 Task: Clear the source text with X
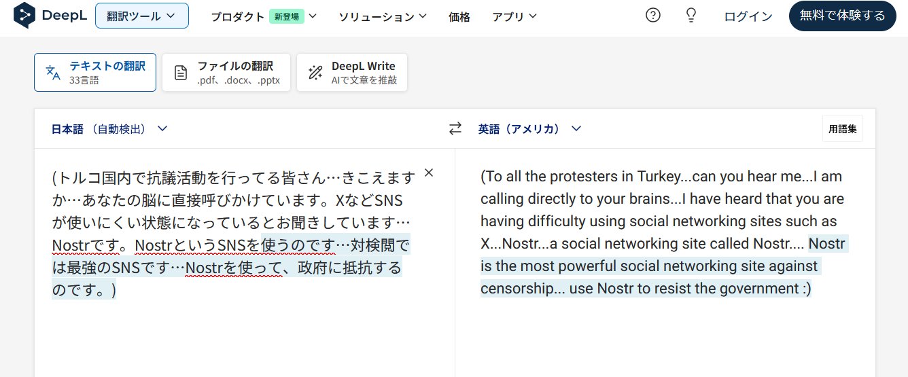429,173
